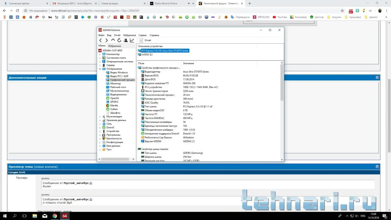Click the GPGPU icon in the tree
Image resolution: width=391 pixels, height=220 pixels.
click(108, 102)
